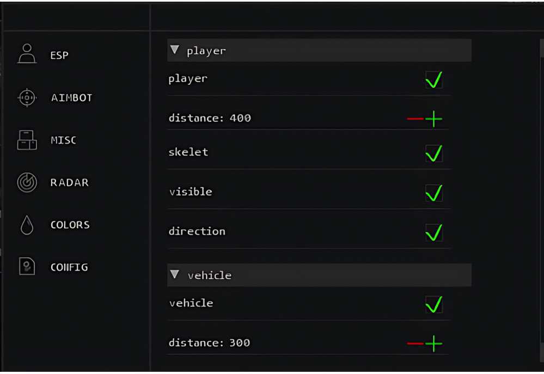Click the ESP person silhouette icon
The height and width of the screenshot is (374, 544).
point(27,54)
